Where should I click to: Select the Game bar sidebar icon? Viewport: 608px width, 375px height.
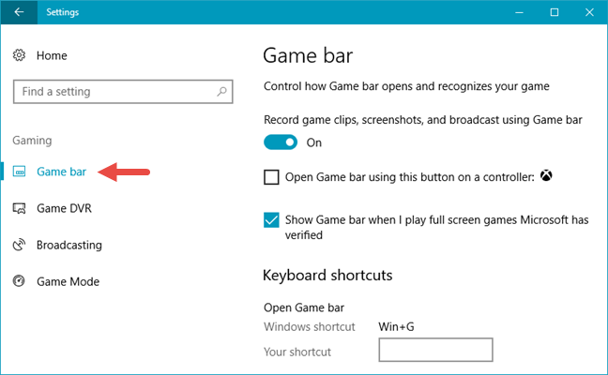[19, 172]
